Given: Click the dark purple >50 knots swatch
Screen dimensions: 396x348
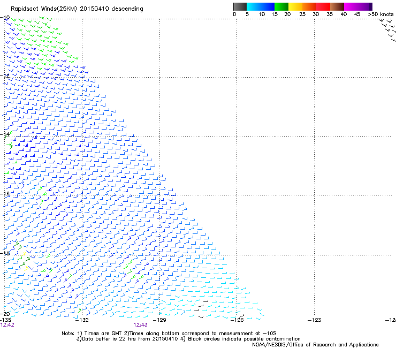Looking at the screenshot, I should (x=371, y=6).
